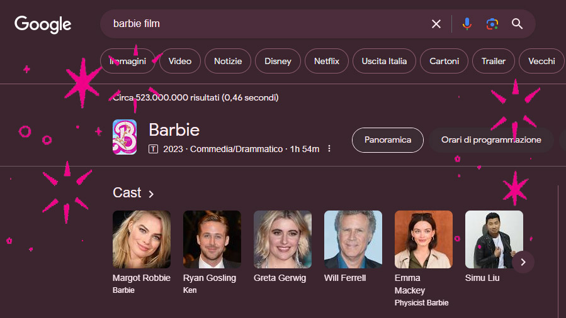Select the Uscita Italia chip
The image size is (566, 318).
(x=384, y=61)
